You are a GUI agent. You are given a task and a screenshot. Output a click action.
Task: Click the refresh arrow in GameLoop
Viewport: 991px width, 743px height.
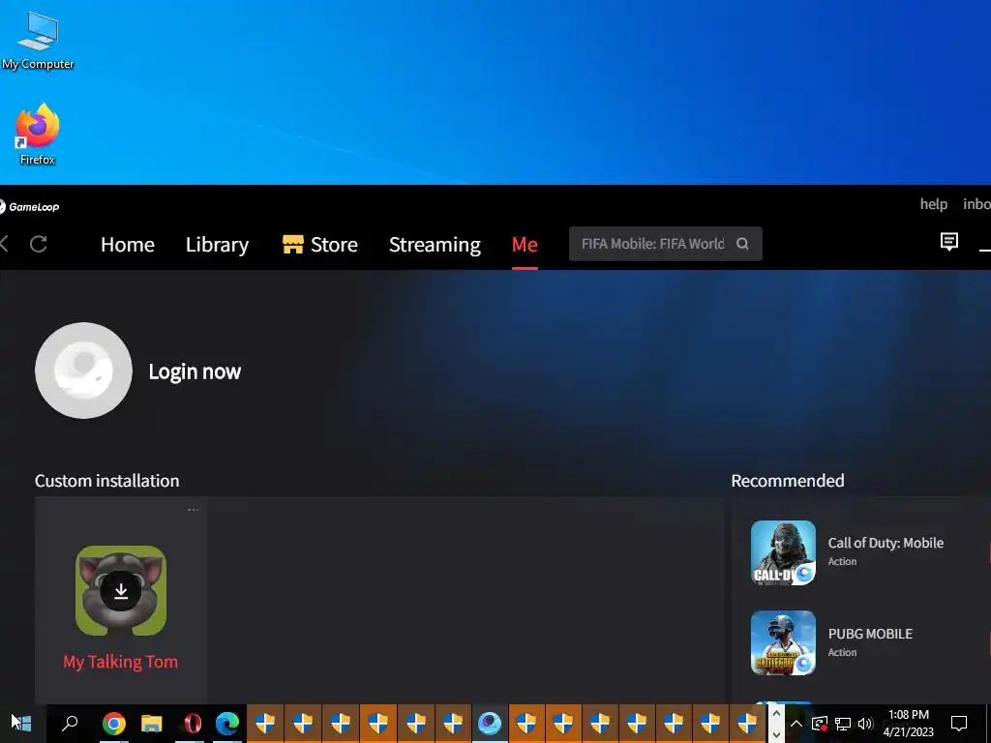[x=39, y=244]
